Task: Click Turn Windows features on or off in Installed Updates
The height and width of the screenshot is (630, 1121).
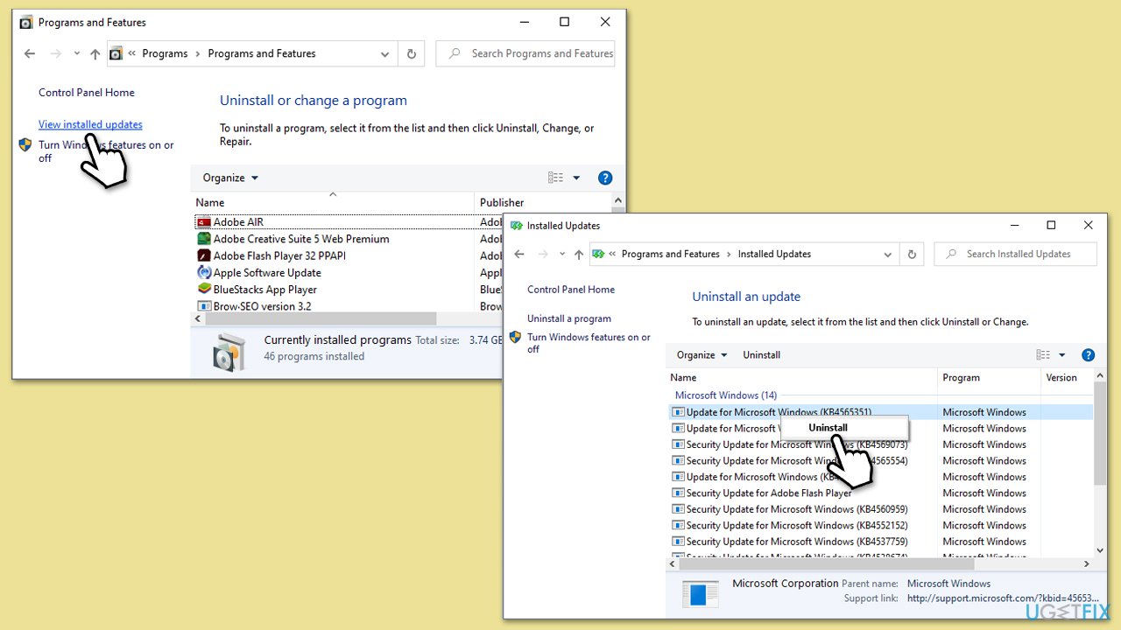Action: point(589,343)
